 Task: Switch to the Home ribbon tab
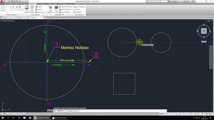pyautogui.click(x=8, y=4)
